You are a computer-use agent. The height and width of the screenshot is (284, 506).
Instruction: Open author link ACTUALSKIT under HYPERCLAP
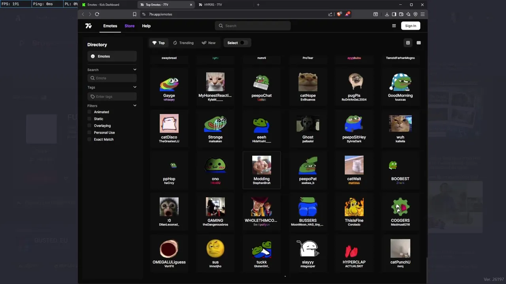click(x=354, y=266)
